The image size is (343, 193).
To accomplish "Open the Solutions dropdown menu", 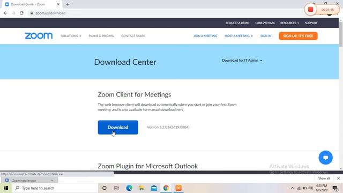I will click(71, 36).
